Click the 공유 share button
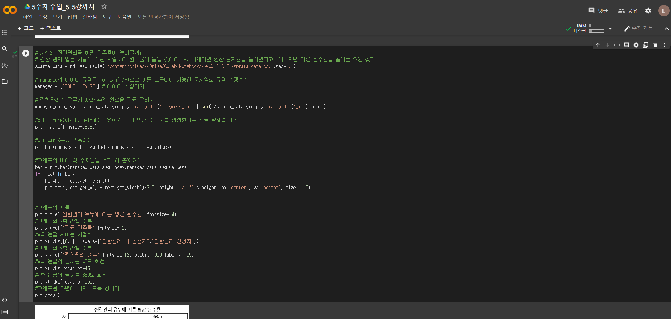This screenshot has width=671, height=319. (x=627, y=11)
